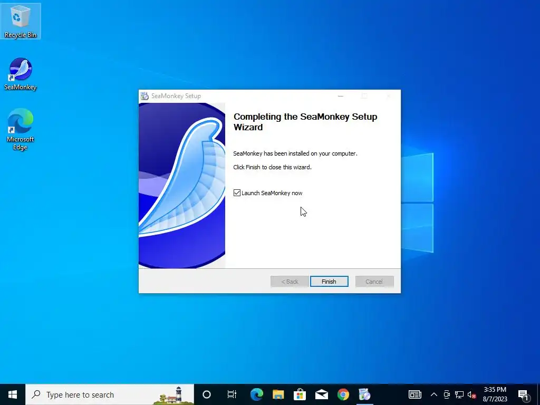Screen dimensions: 540x405
Task: Open Microsoft Store from the taskbar
Action: [x=300, y=394]
